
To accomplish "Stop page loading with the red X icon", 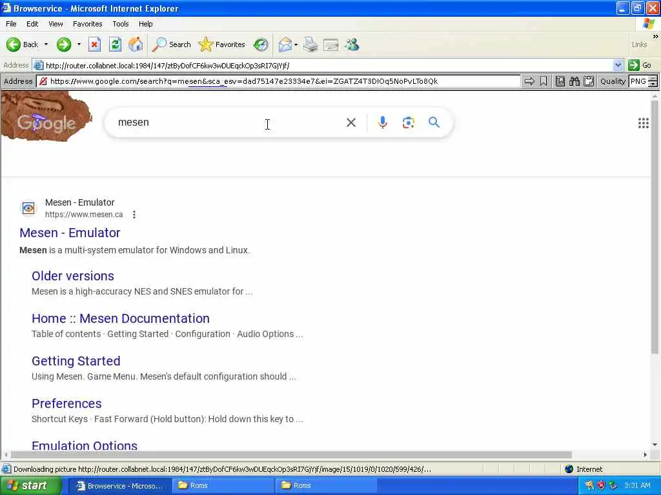I will 94,44.
